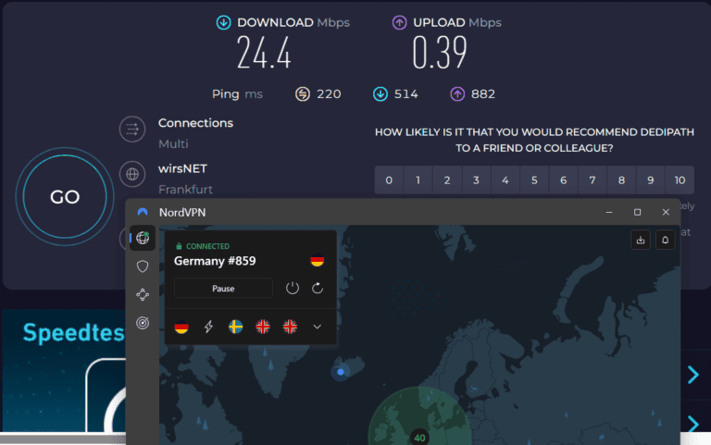This screenshot has height=445, width=711.
Task: Click the download icon above the map
Action: click(x=640, y=240)
